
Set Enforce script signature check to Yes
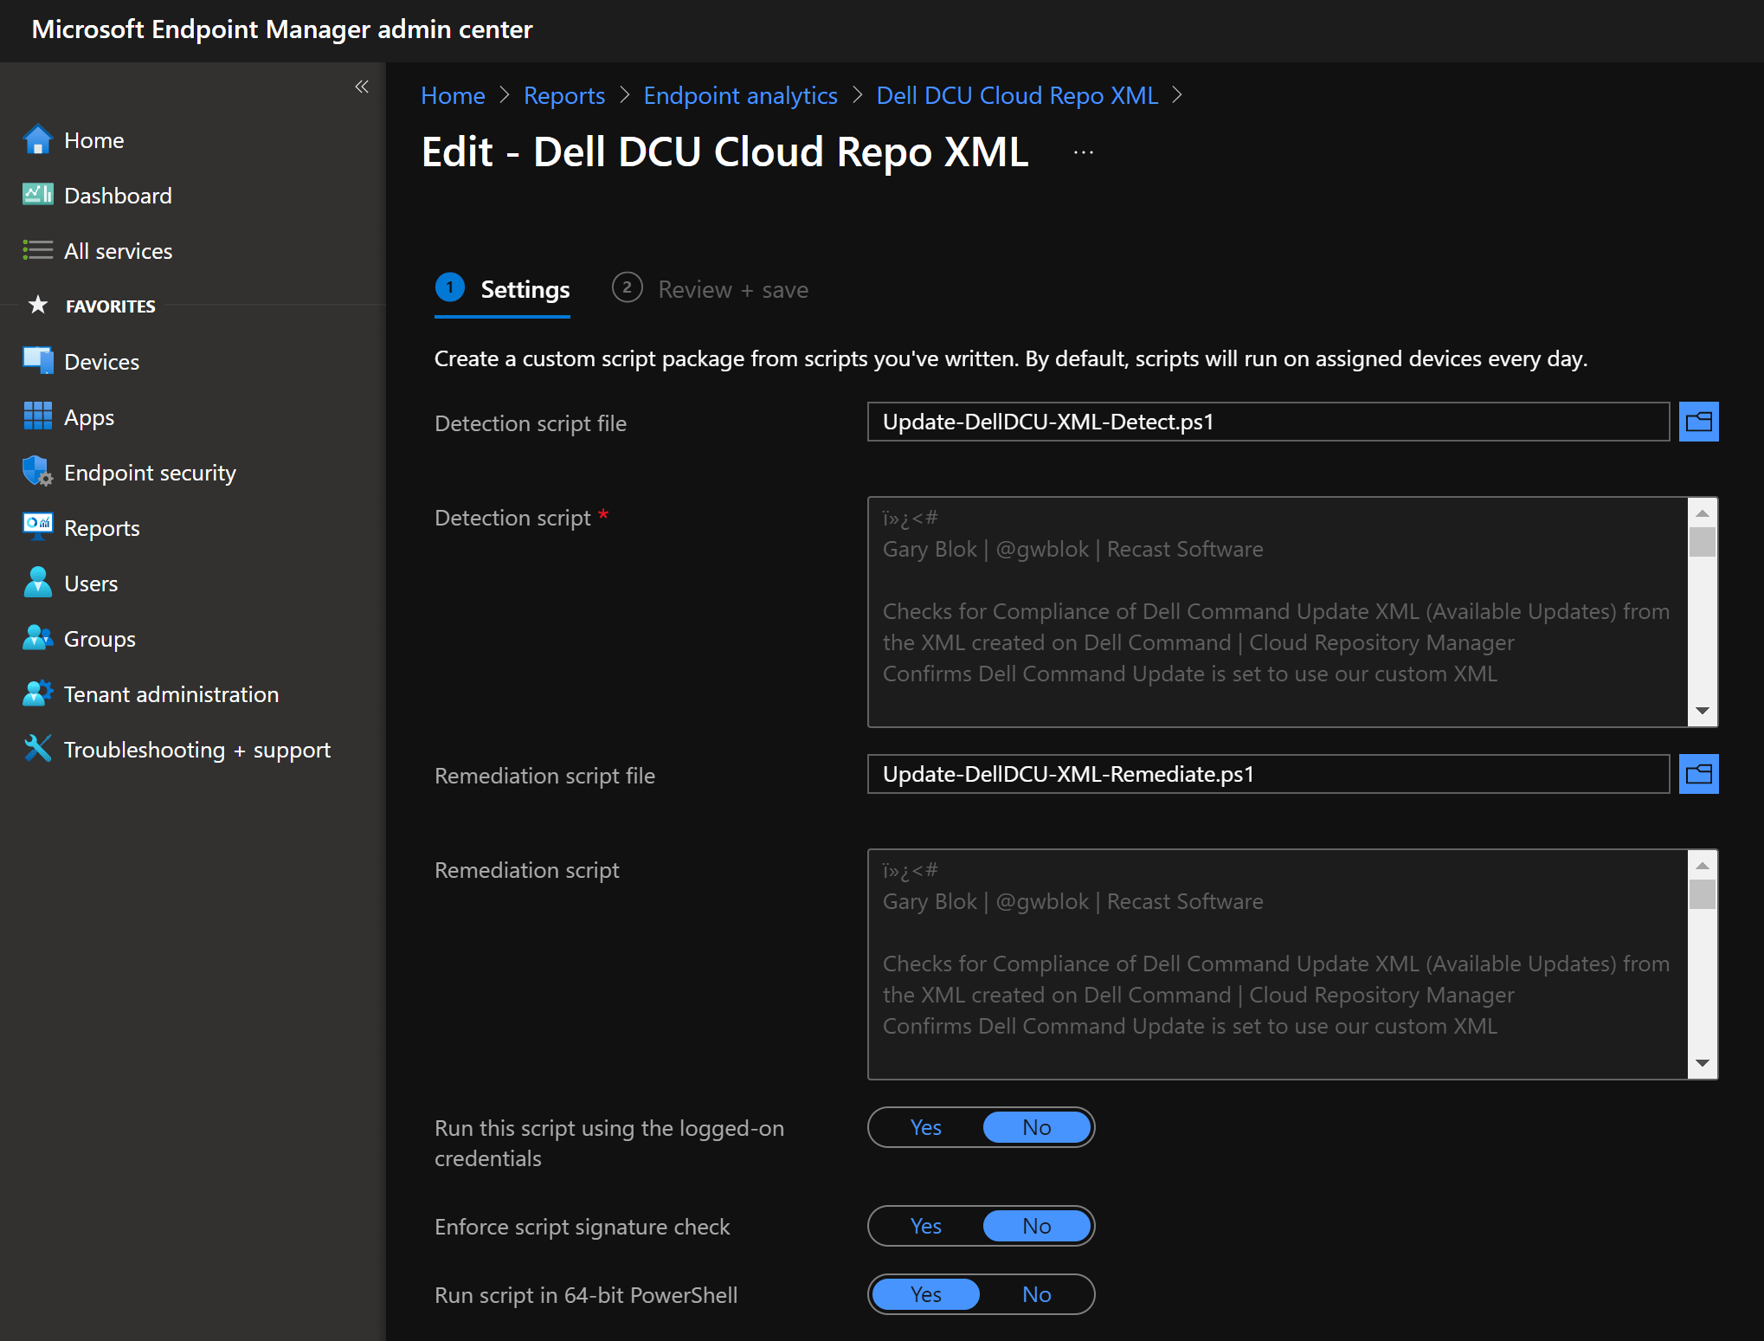925,1227
